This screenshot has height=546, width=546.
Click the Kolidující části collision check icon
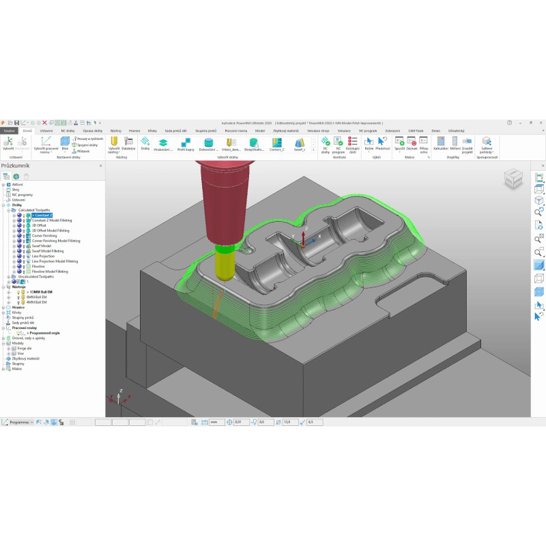pyautogui.click(x=353, y=143)
